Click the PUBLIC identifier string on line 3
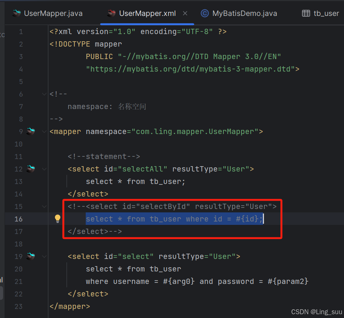The image size is (344, 318). 199,57
